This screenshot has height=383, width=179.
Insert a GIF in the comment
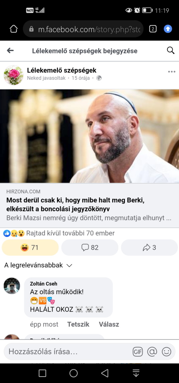point(138,352)
